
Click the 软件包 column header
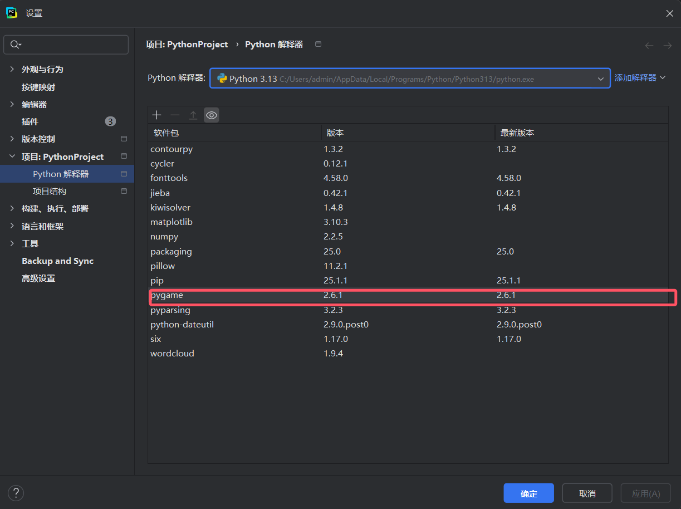pyautogui.click(x=234, y=133)
